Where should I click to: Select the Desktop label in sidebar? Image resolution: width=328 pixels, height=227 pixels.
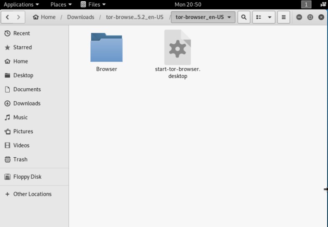pyautogui.click(x=23, y=75)
